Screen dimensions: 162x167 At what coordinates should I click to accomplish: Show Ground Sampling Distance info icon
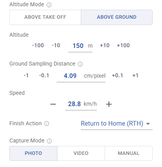80,64
